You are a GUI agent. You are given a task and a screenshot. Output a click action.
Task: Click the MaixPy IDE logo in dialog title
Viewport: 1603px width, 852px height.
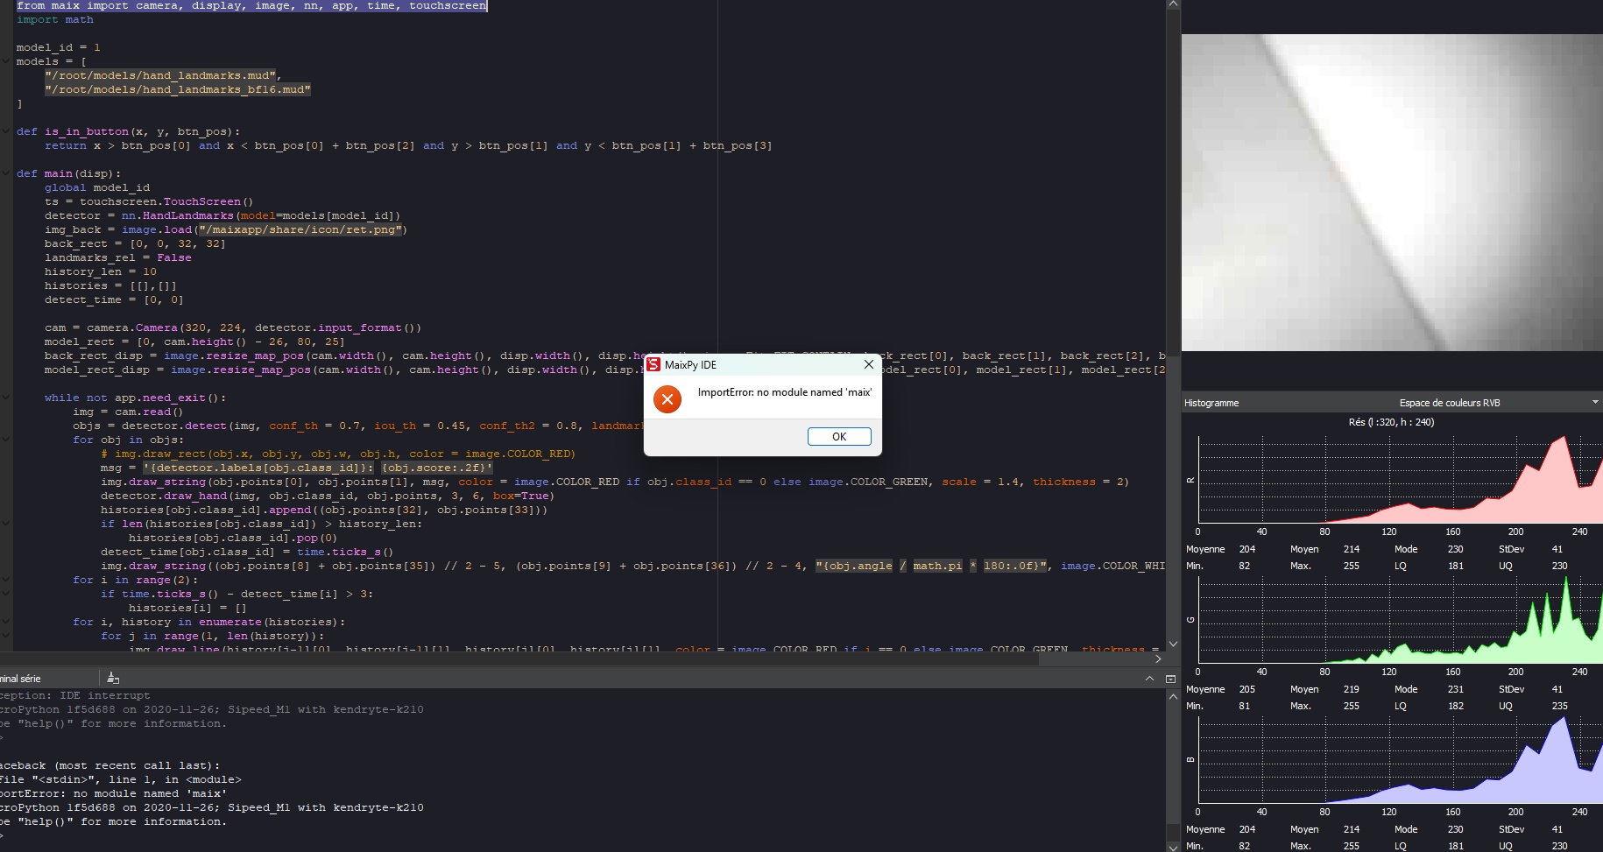tap(653, 364)
